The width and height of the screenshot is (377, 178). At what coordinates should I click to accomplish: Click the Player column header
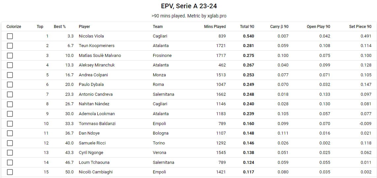point(84,27)
